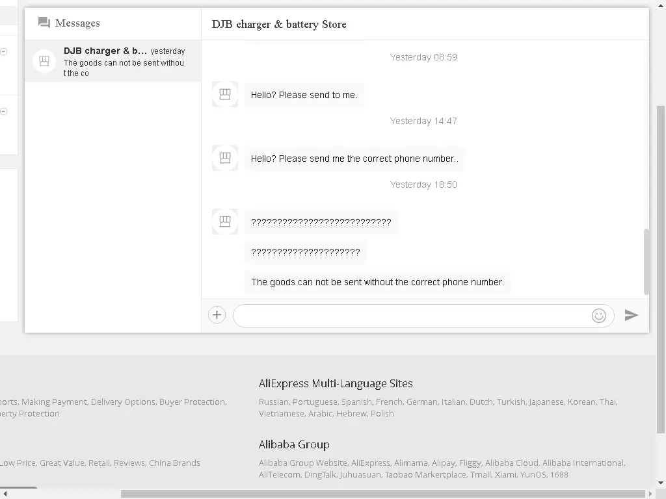Click the DJB charger & battery Store chat title
The width and height of the screenshot is (666, 499).
coord(279,24)
